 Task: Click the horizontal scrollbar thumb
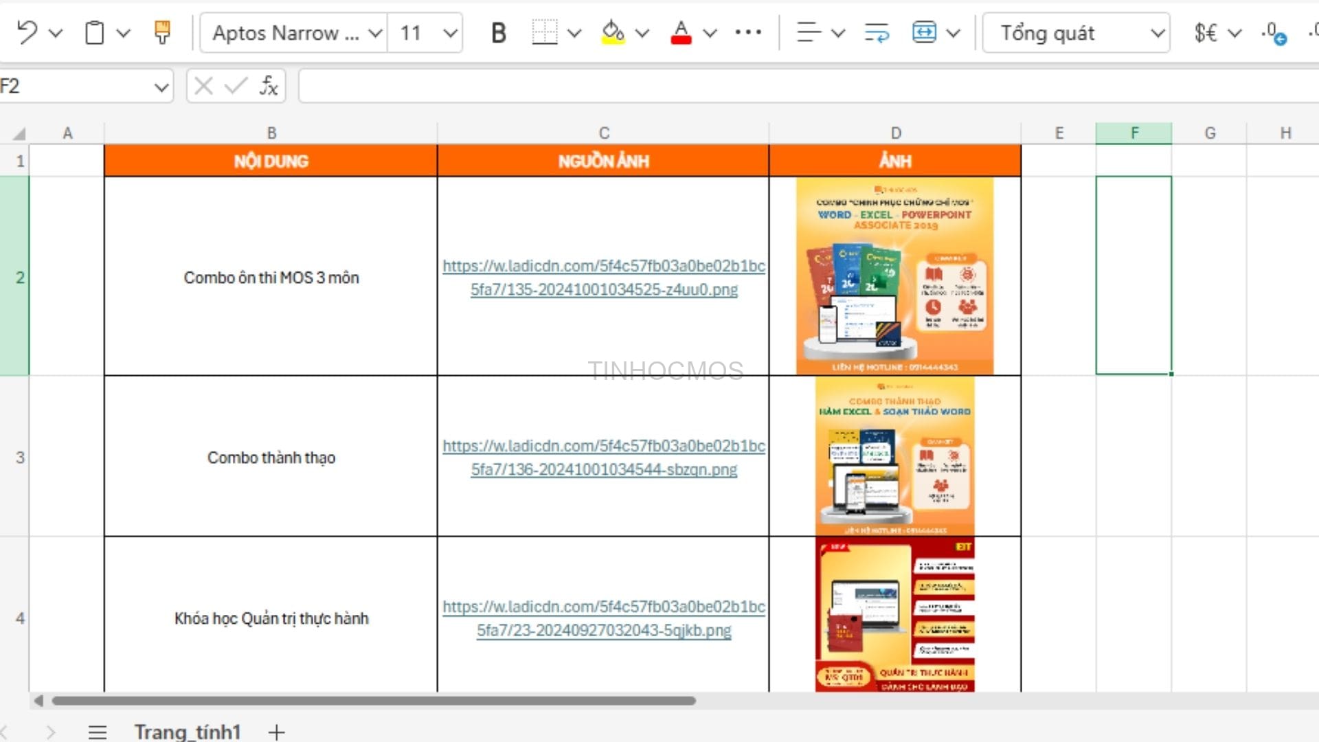(x=374, y=701)
